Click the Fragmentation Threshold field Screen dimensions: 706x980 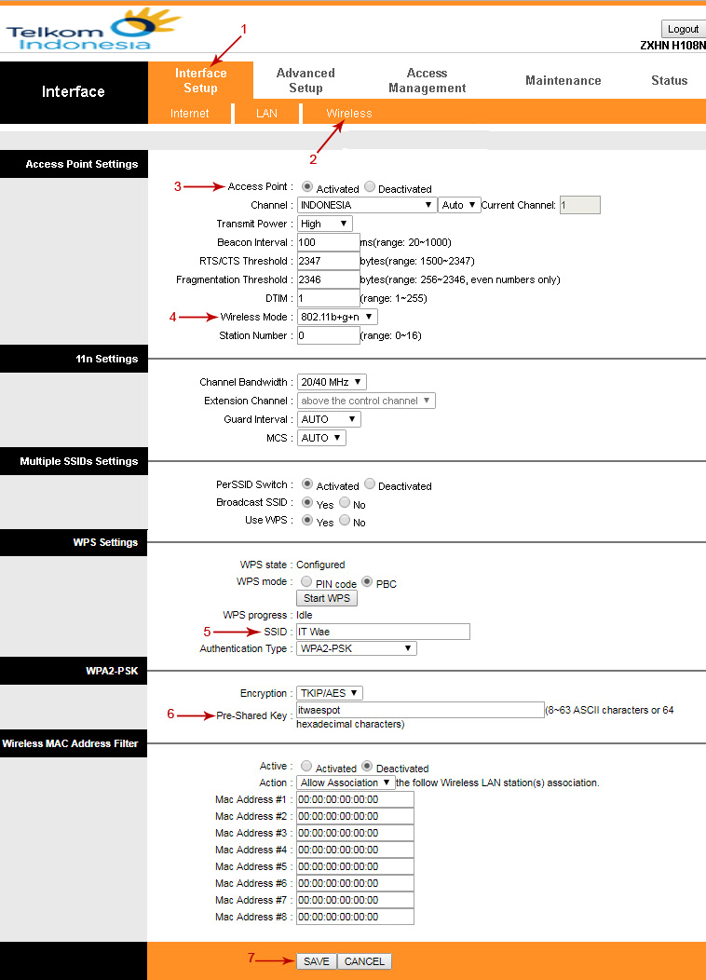(x=329, y=280)
